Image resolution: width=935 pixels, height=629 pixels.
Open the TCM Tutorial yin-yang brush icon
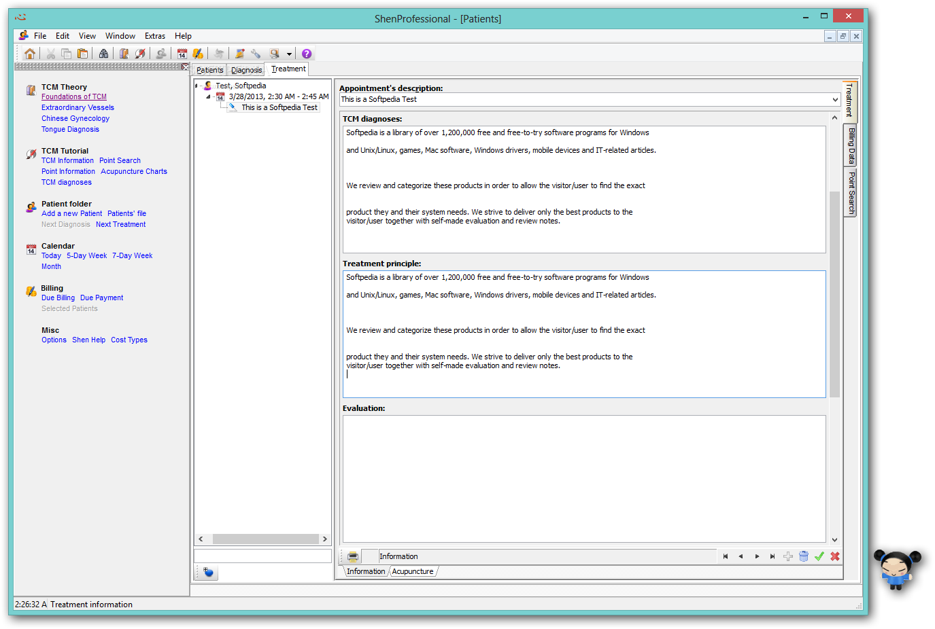140,54
